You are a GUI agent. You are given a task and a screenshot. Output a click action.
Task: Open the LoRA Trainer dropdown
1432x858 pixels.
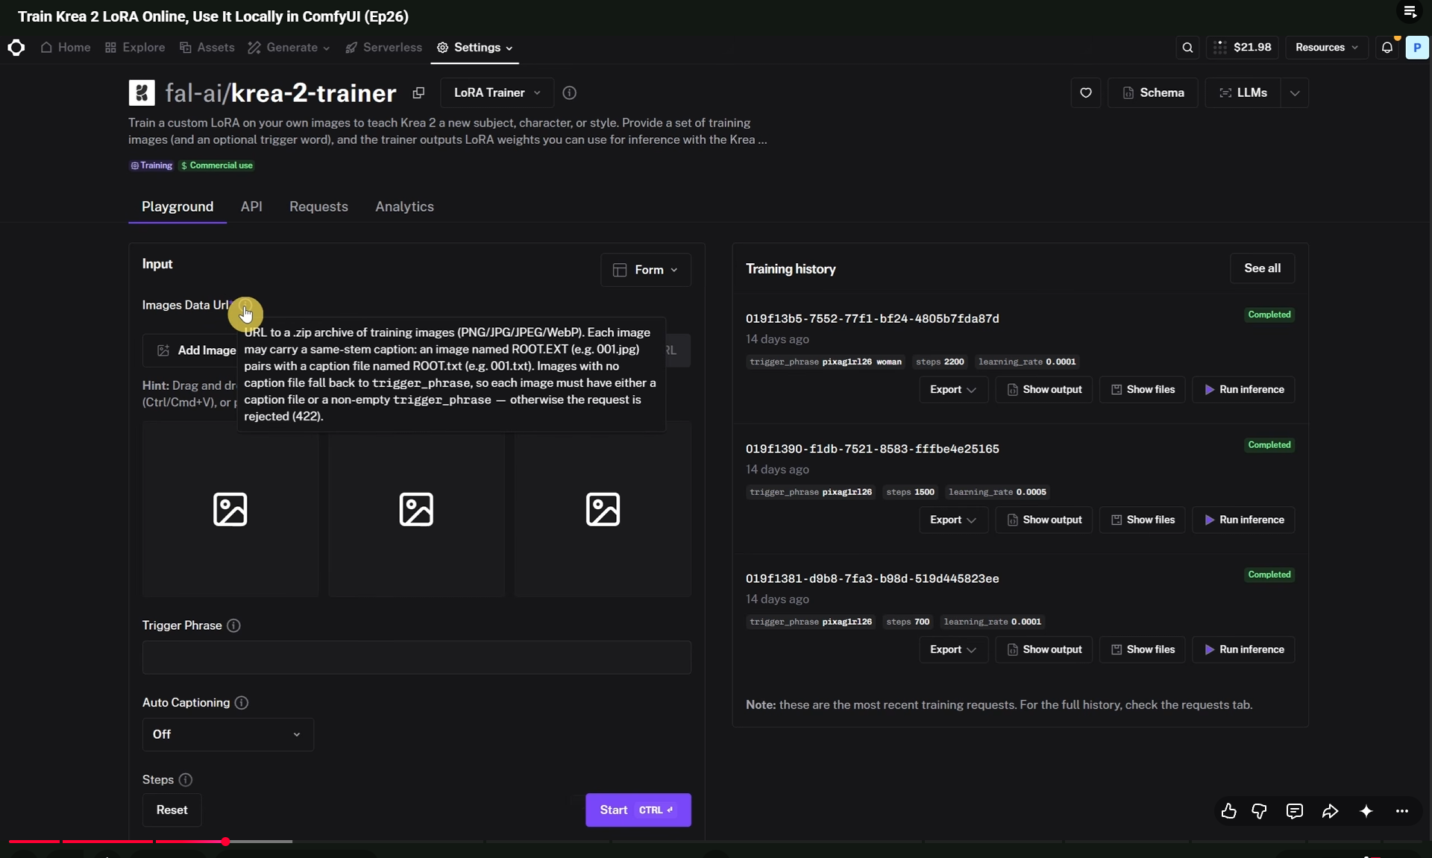[x=497, y=93]
